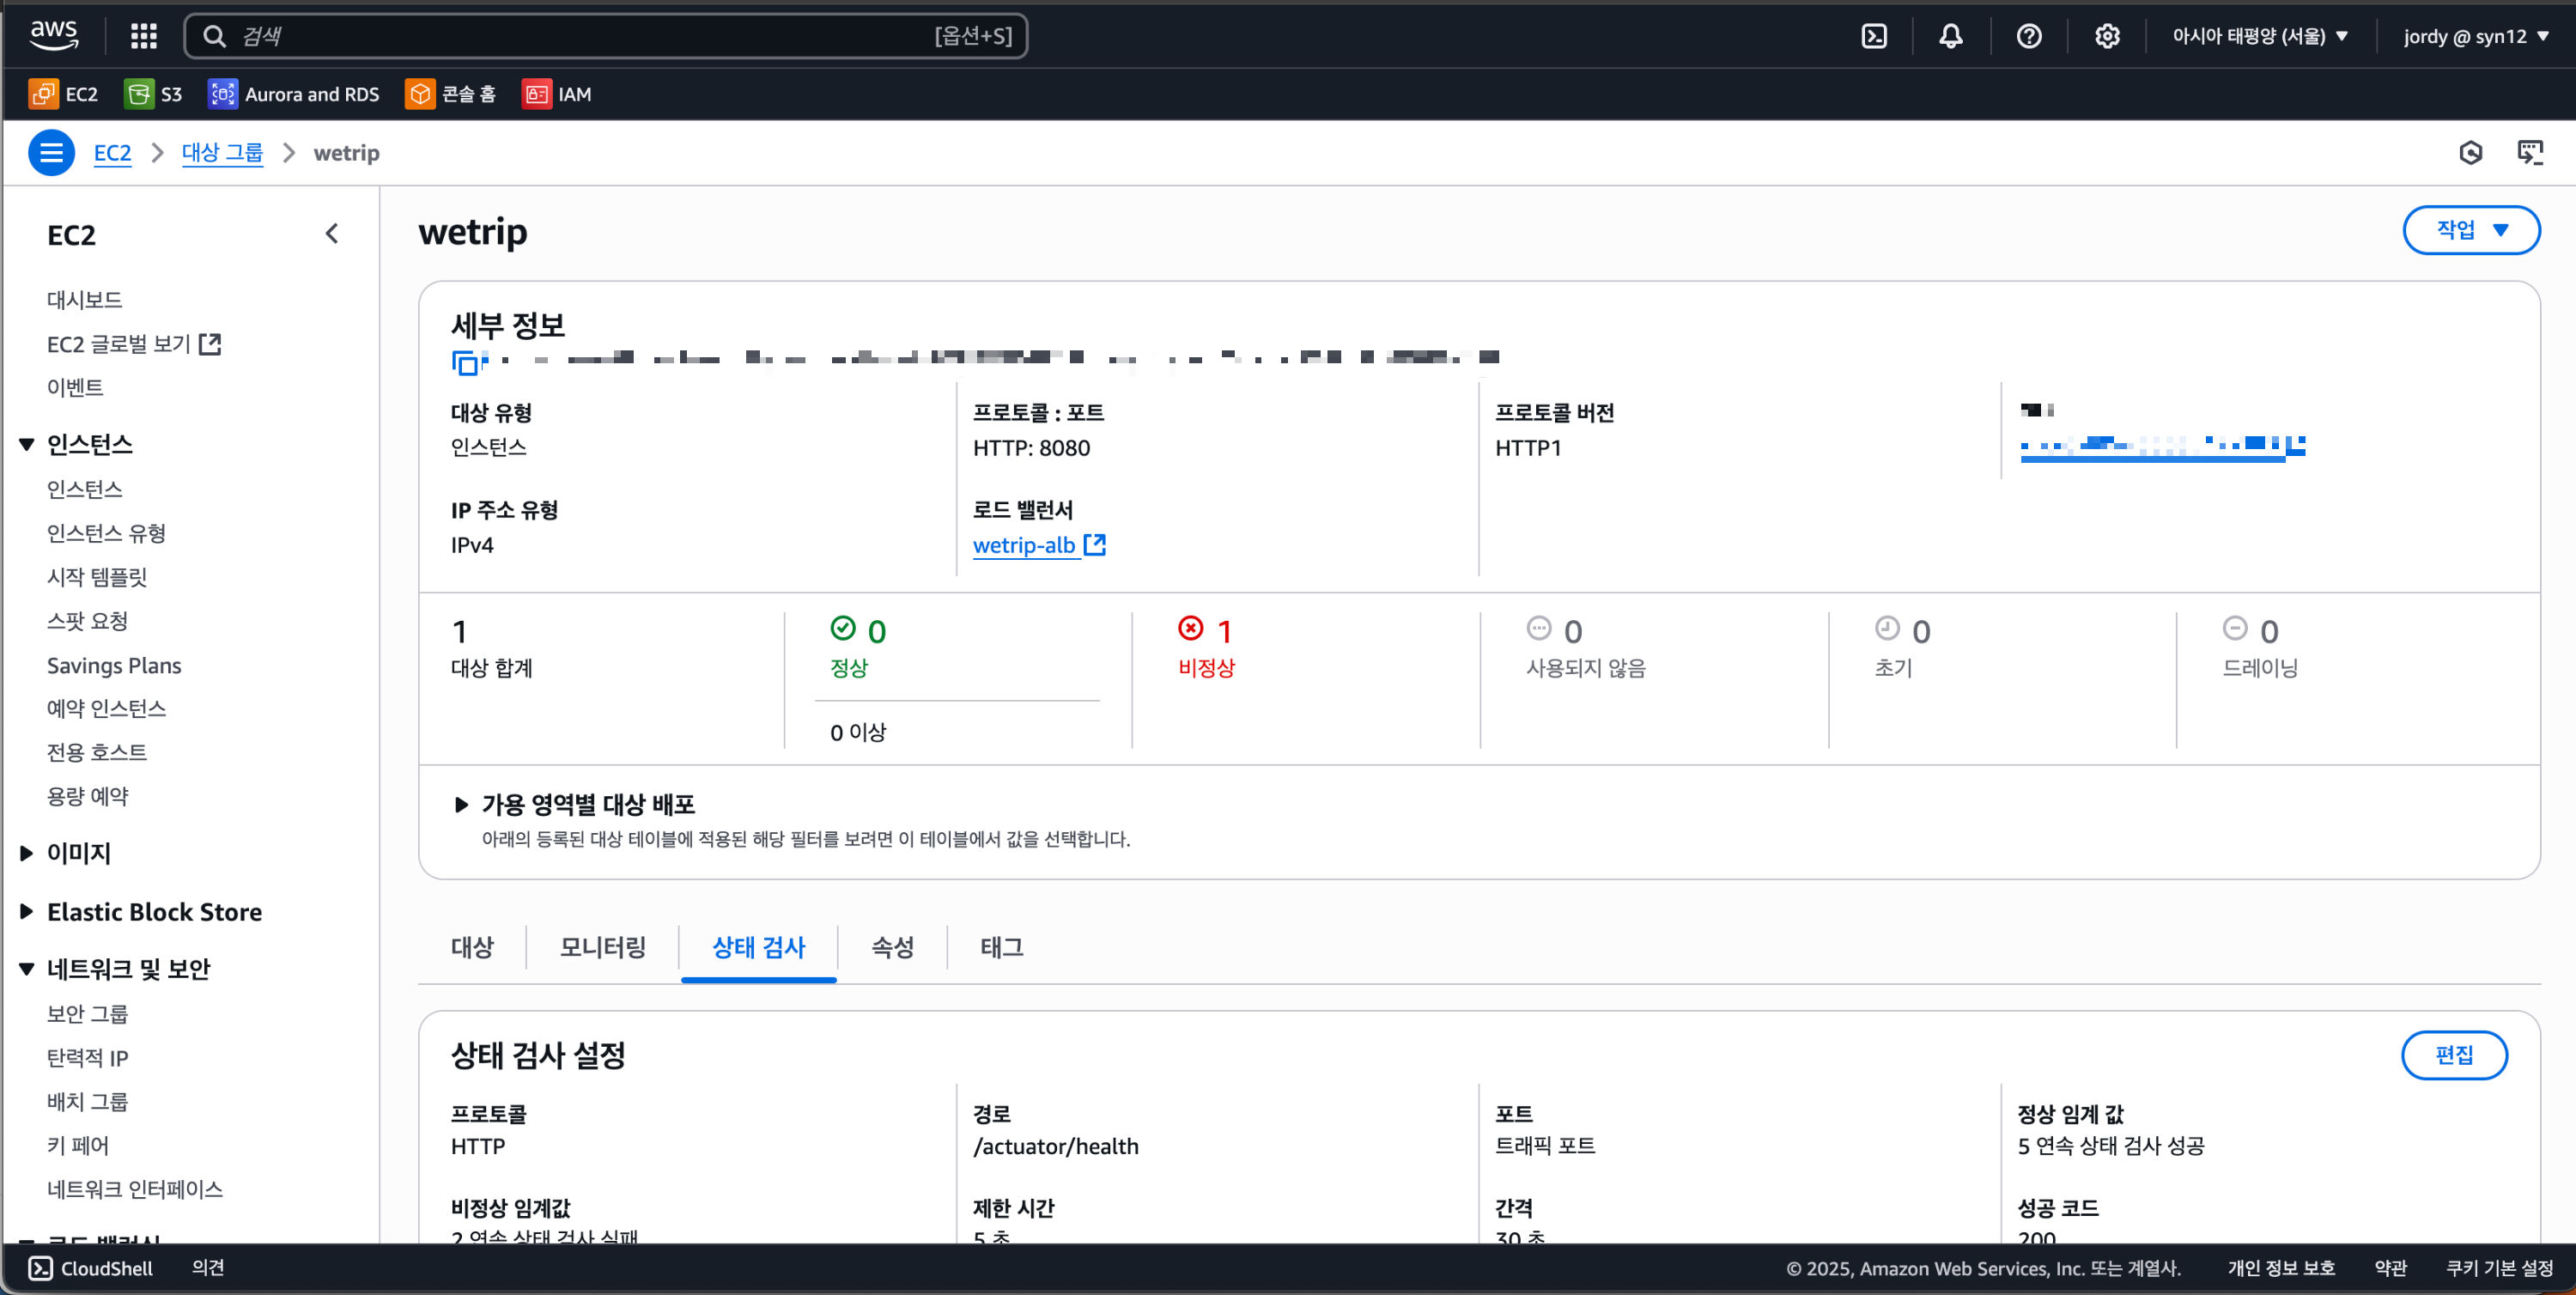Image resolution: width=2576 pixels, height=1295 pixels.
Task: Click the 편집 health check button
Action: click(2453, 1055)
